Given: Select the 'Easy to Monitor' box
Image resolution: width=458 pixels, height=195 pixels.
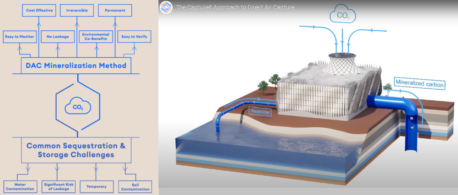Looking at the screenshot, I should (x=20, y=37).
